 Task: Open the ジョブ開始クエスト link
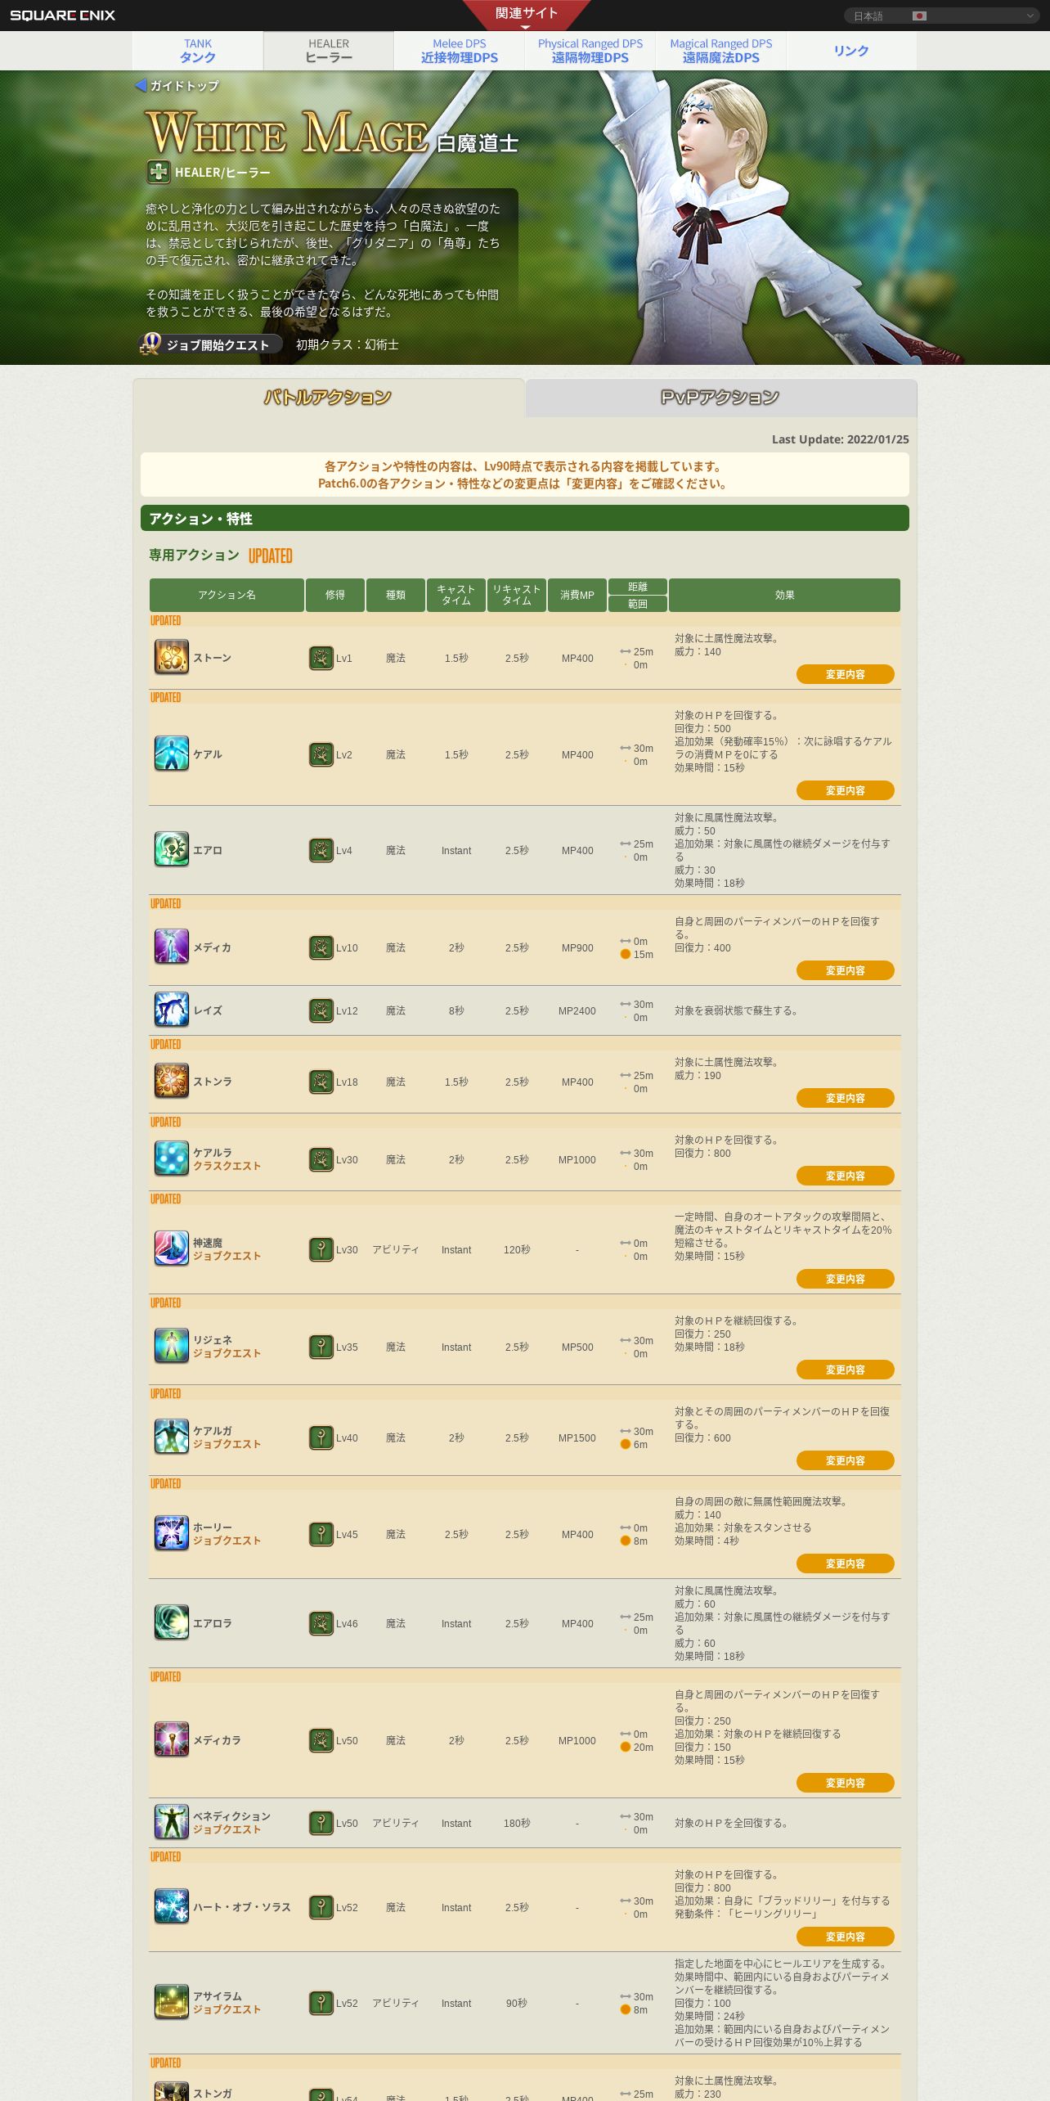pos(211,344)
